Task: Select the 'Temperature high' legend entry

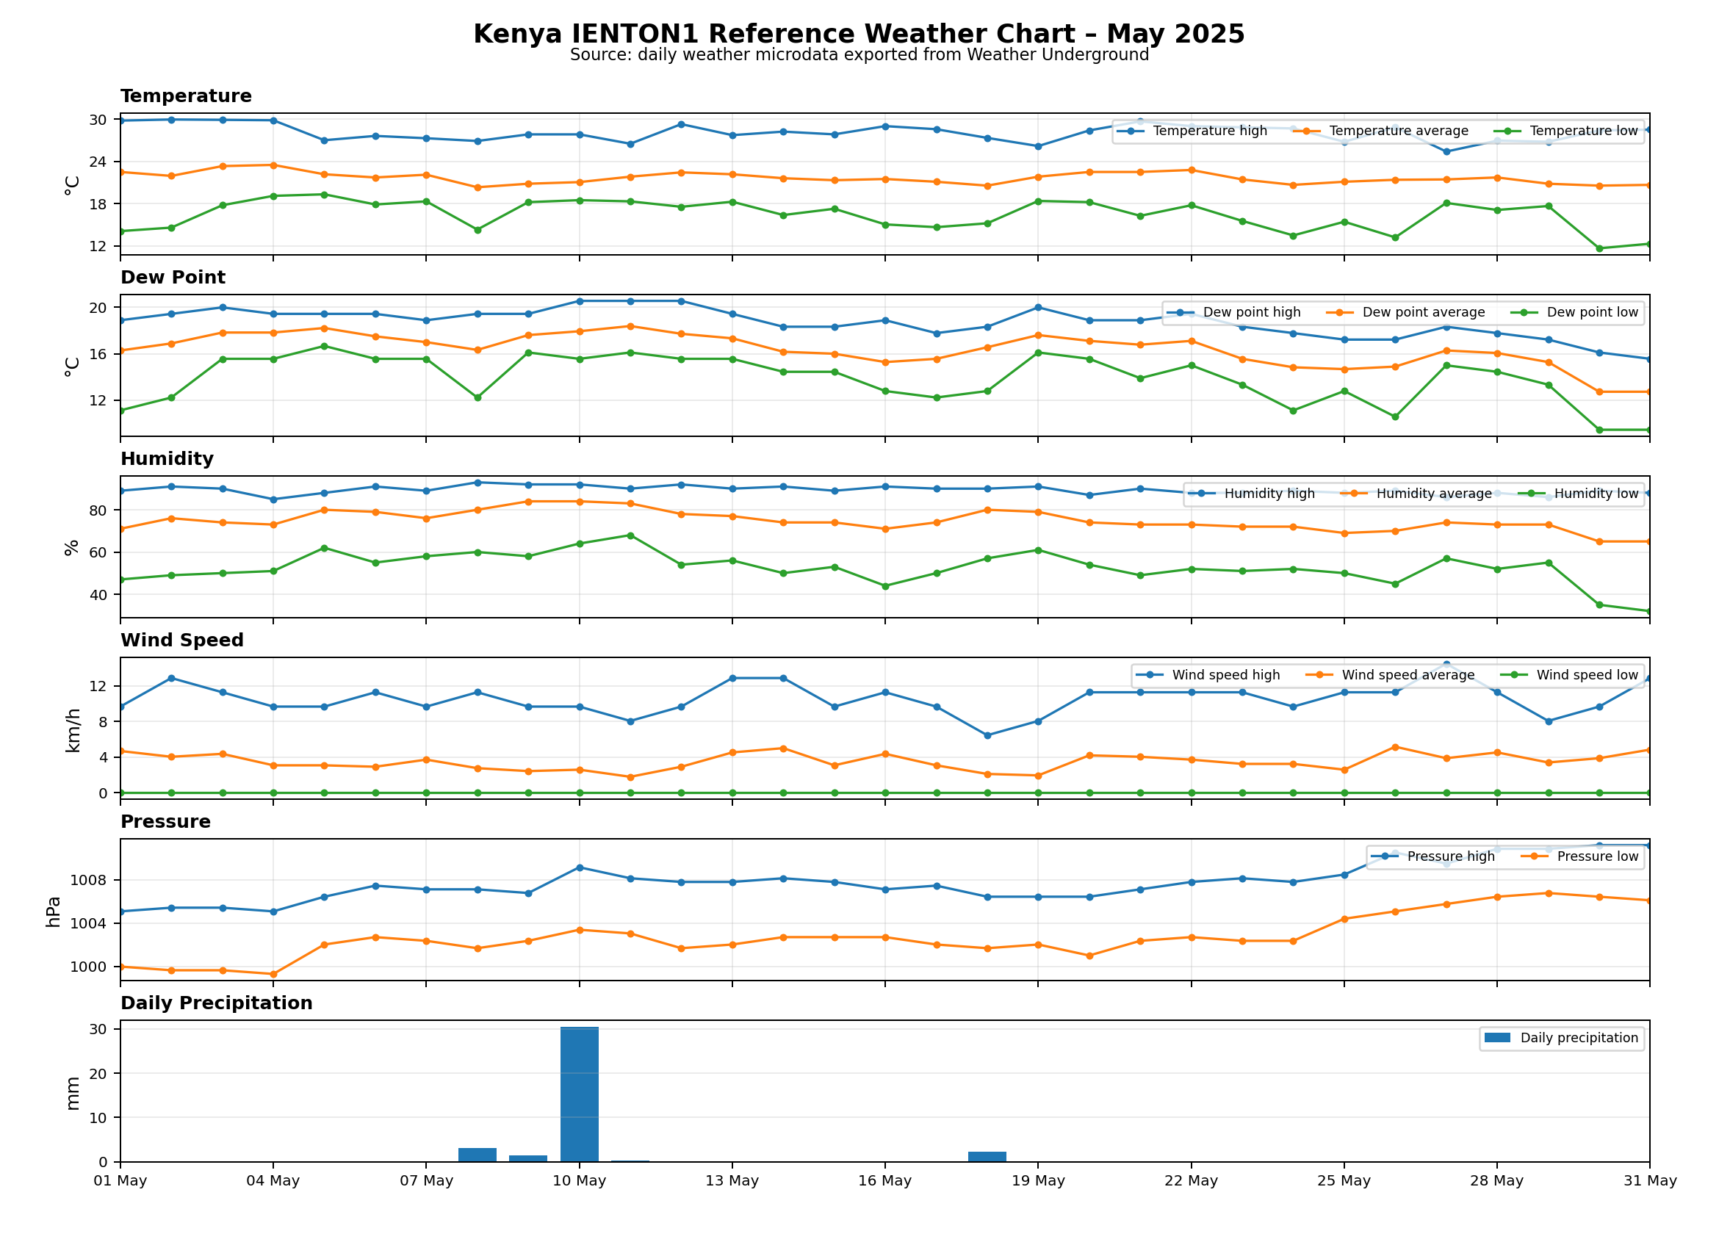Action: pos(1192,131)
